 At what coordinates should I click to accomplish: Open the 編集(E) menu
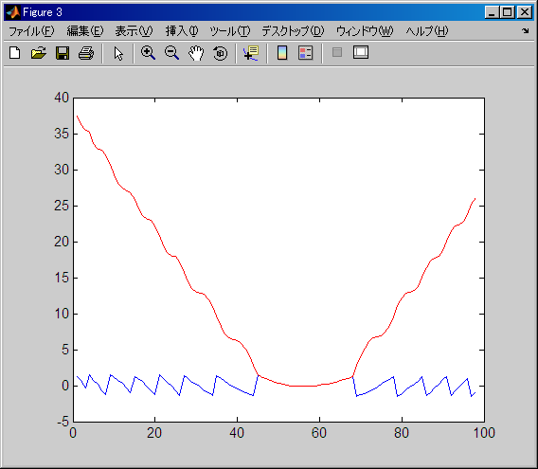click(x=84, y=31)
